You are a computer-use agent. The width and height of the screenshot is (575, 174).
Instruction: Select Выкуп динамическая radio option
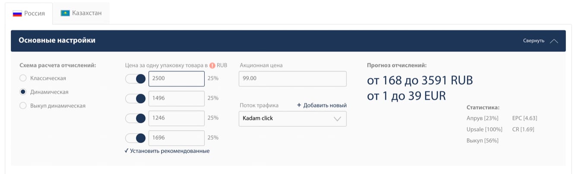23,106
